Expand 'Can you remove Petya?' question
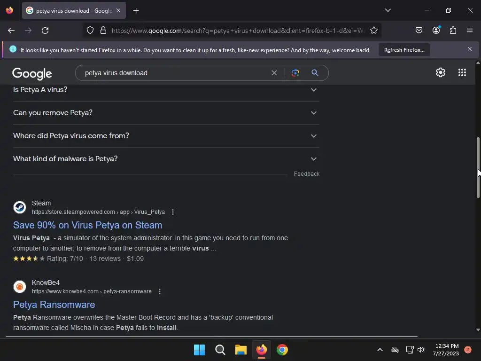 point(166,113)
